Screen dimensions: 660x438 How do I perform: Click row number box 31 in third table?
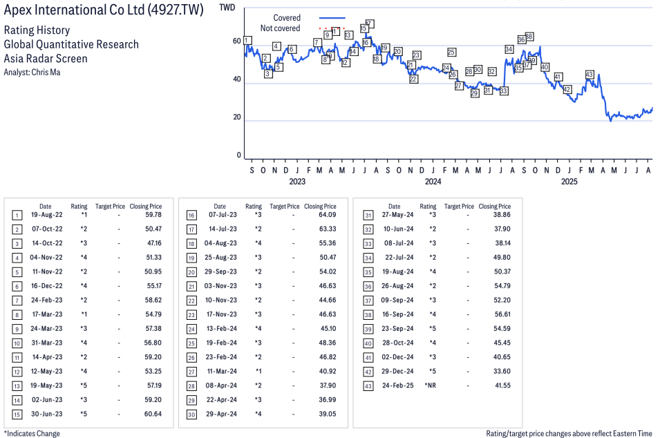coord(368,216)
